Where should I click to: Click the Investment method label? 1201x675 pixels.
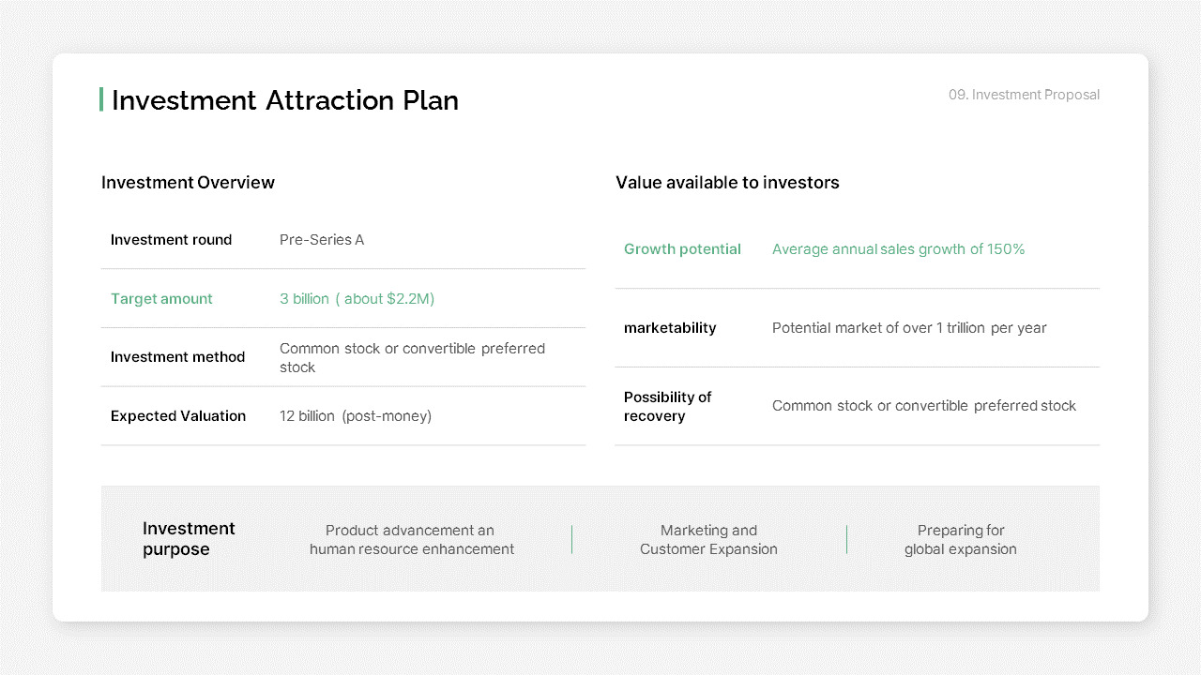click(x=177, y=357)
